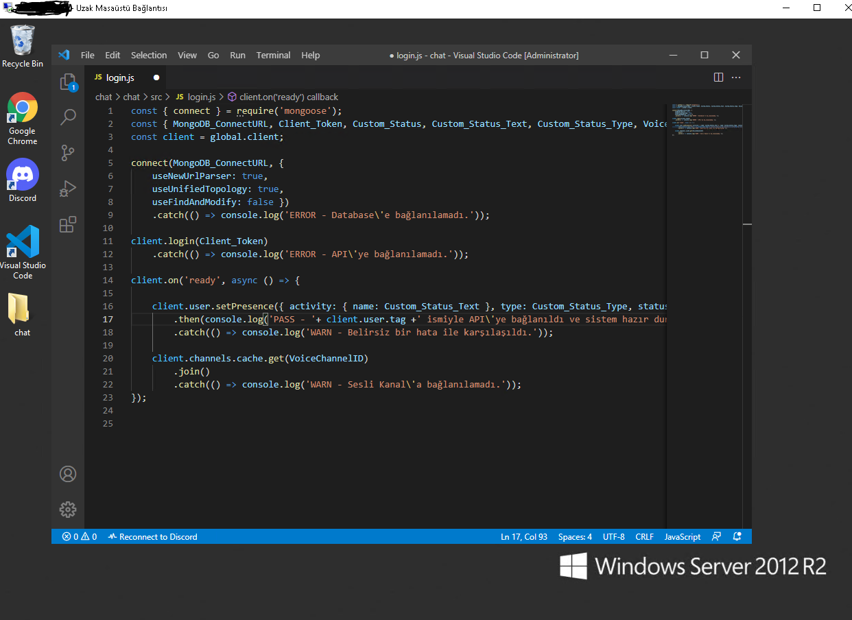Click the feedback icon in status bar

click(x=717, y=537)
